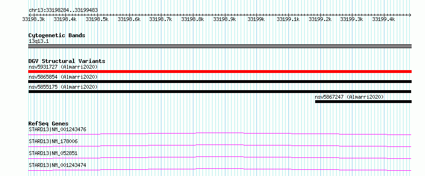Click the chr13:33198284..33199483 coordinates label
Viewport: 425px width, 176px height.
click(x=63, y=10)
